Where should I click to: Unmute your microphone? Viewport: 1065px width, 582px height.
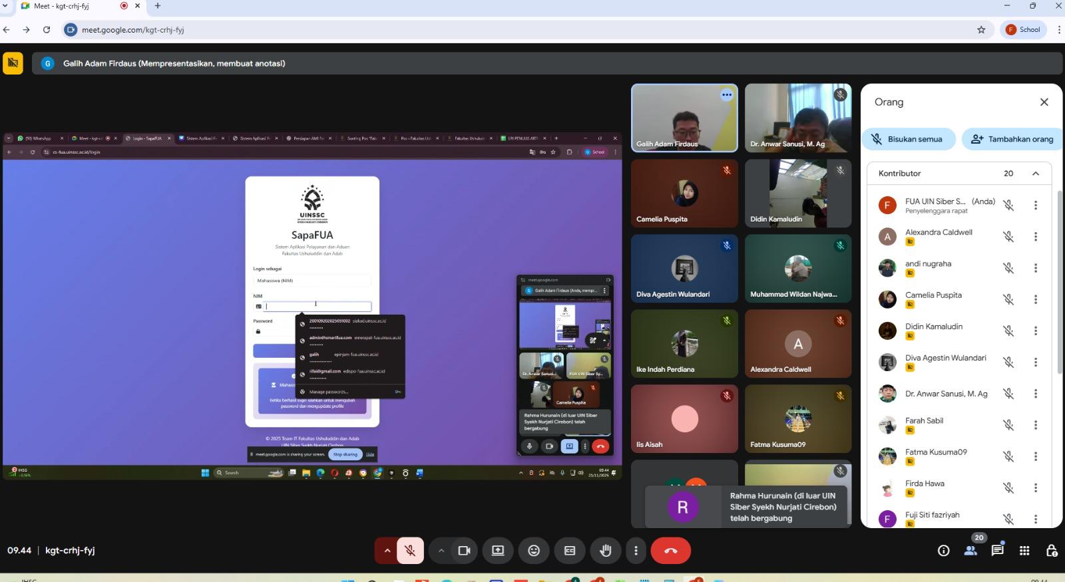click(411, 551)
